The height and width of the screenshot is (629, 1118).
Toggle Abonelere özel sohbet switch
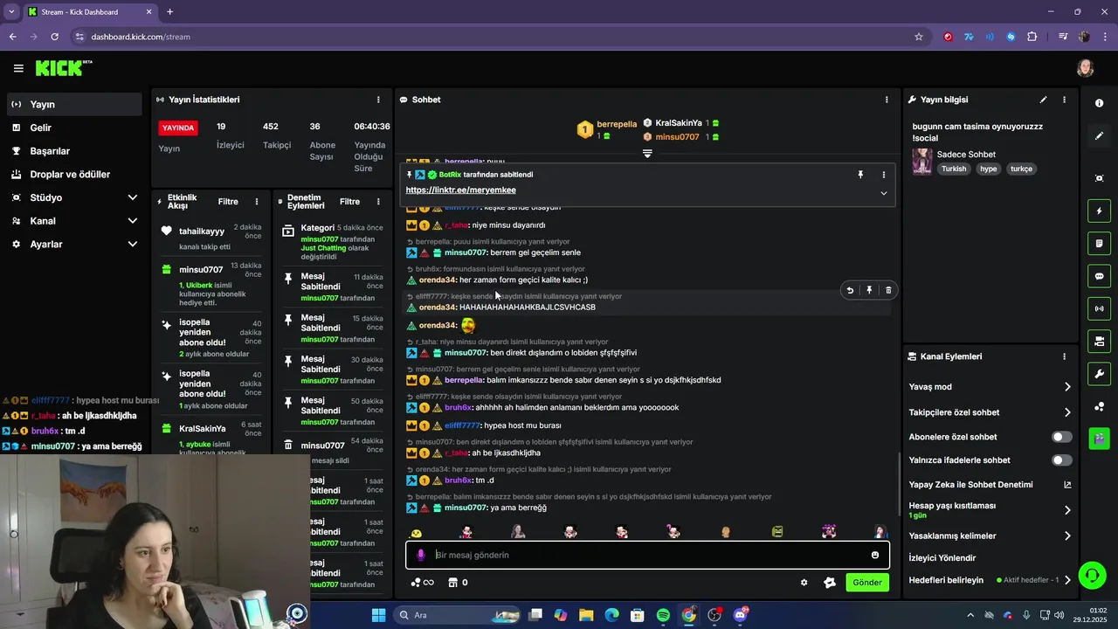(1062, 437)
